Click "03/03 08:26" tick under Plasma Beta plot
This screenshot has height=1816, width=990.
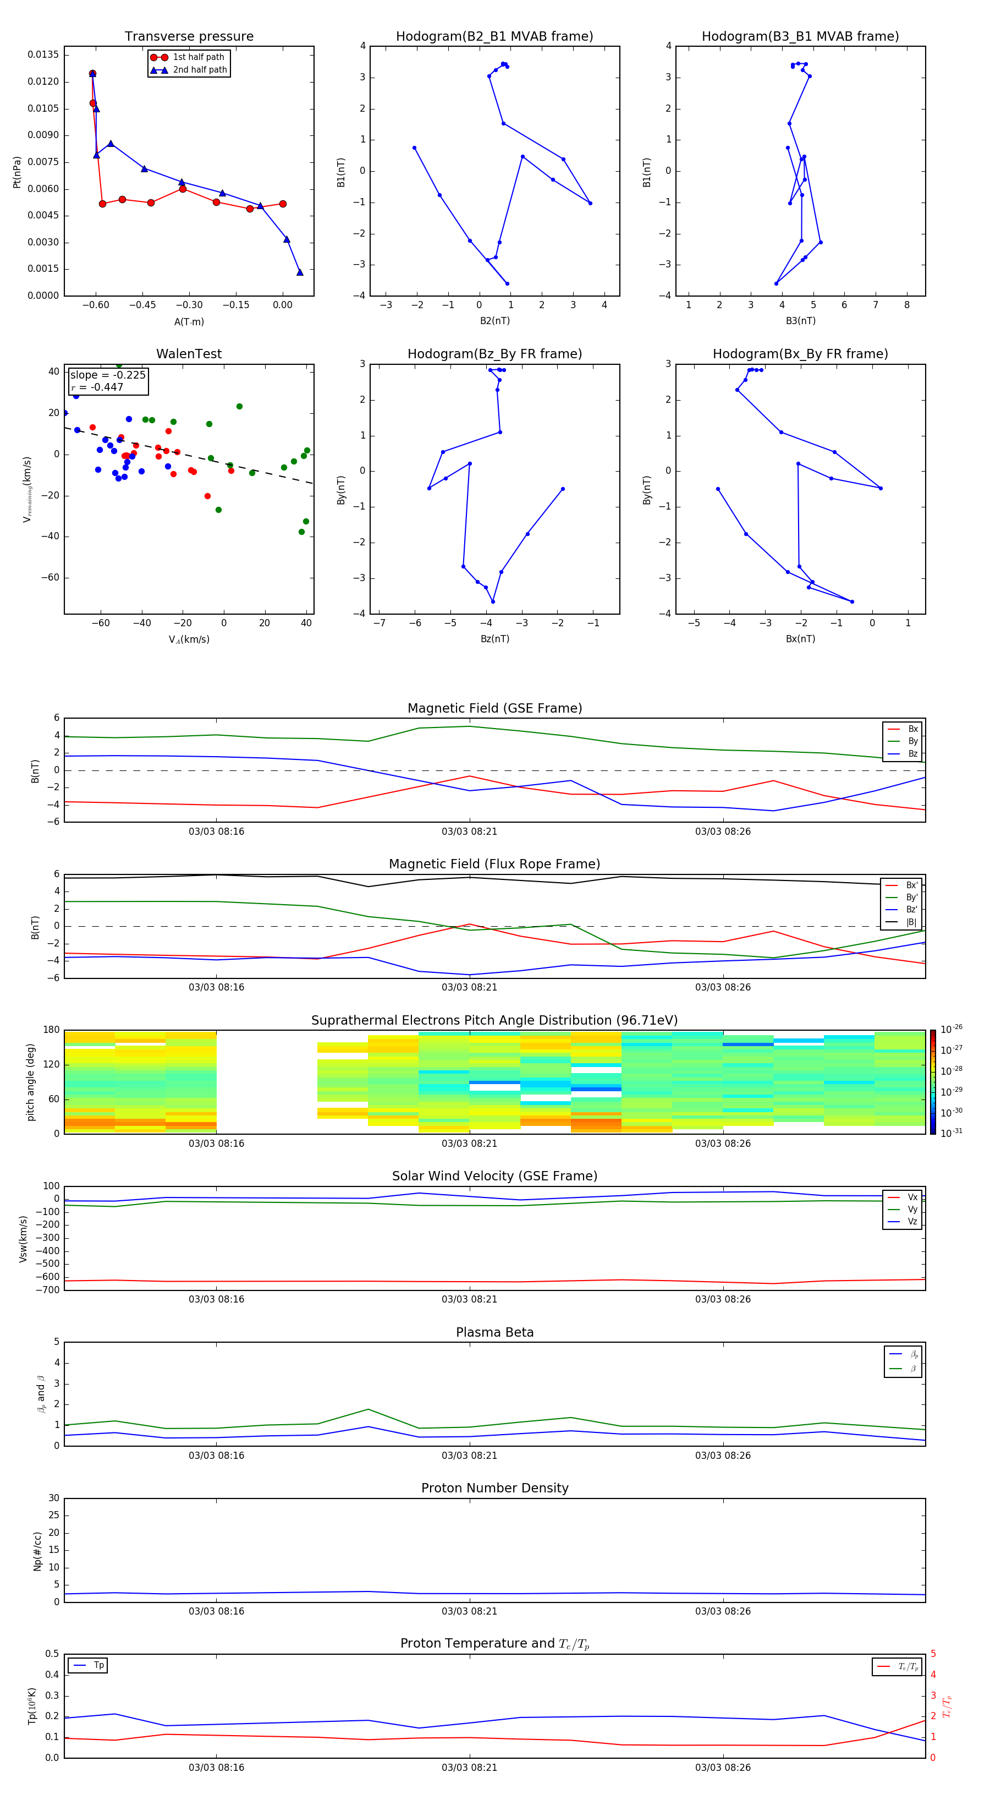click(723, 1455)
